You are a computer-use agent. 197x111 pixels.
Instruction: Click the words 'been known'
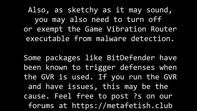point(46,67)
